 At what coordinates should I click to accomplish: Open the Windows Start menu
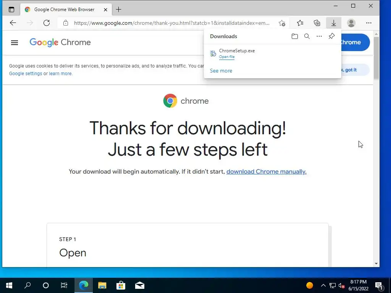(9, 285)
